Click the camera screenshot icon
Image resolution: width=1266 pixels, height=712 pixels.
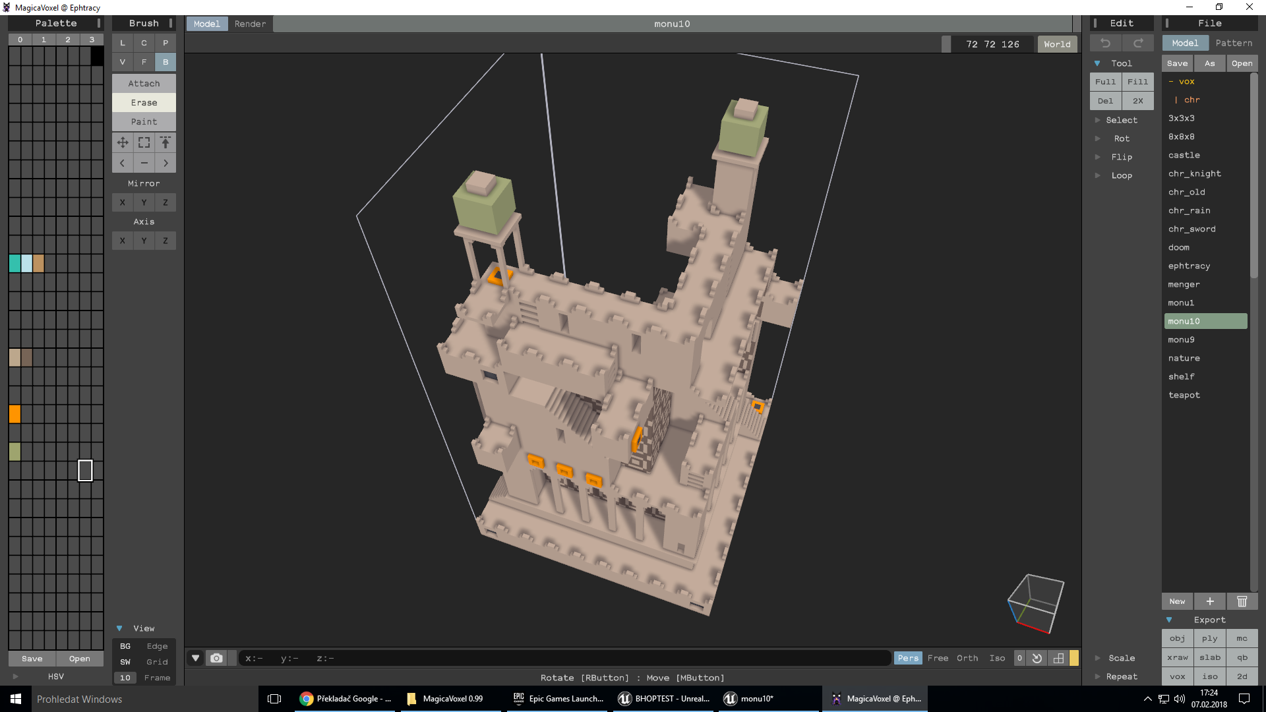(216, 658)
